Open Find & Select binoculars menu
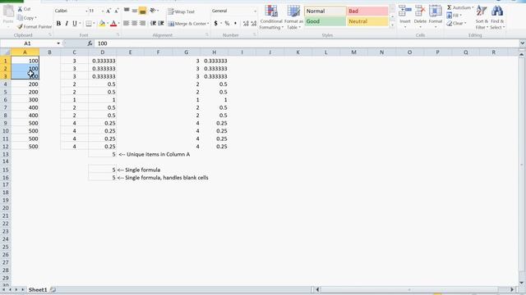Screen dimensions: 526x295 coord(497,16)
